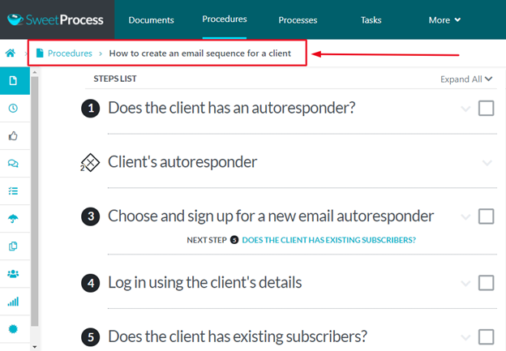Switch to the Documents tab
The width and height of the screenshot is (506, 351).
click(151, 19)
